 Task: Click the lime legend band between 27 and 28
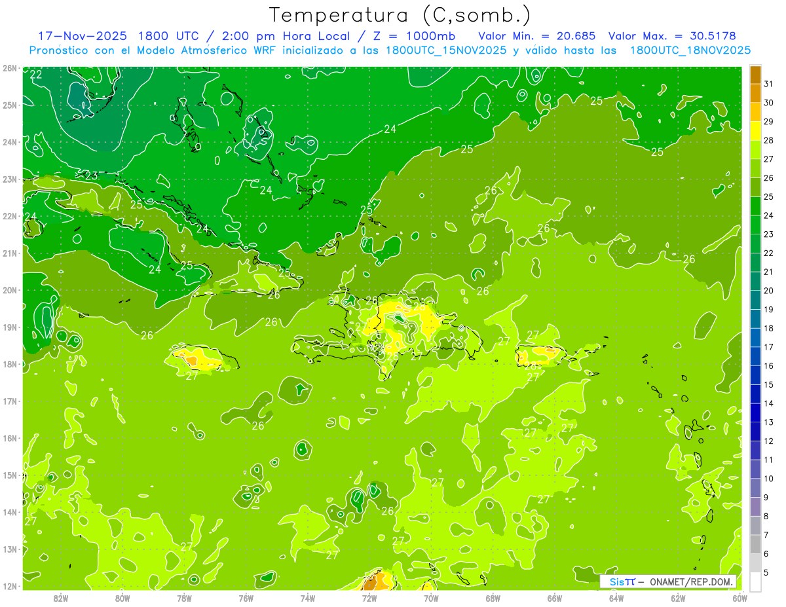(x=756, y=149)
